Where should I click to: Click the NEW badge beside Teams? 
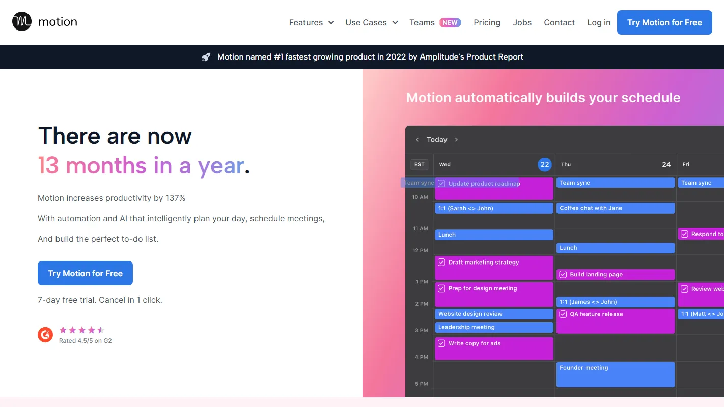point(450,22)
